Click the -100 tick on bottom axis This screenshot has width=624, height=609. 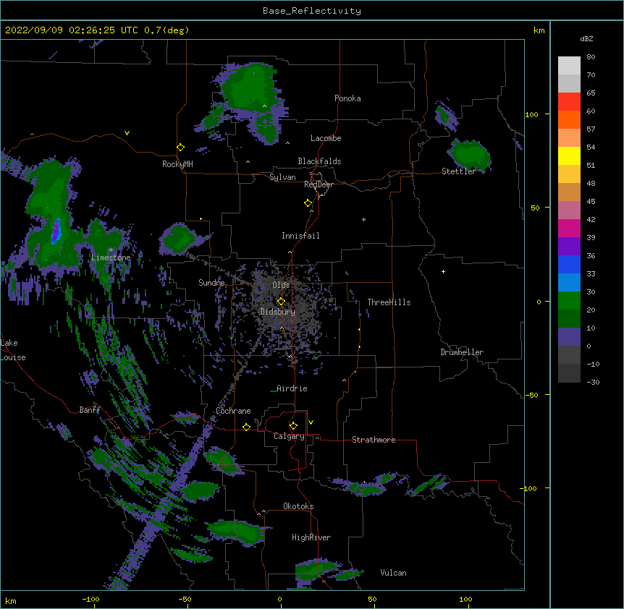[90, 600]
